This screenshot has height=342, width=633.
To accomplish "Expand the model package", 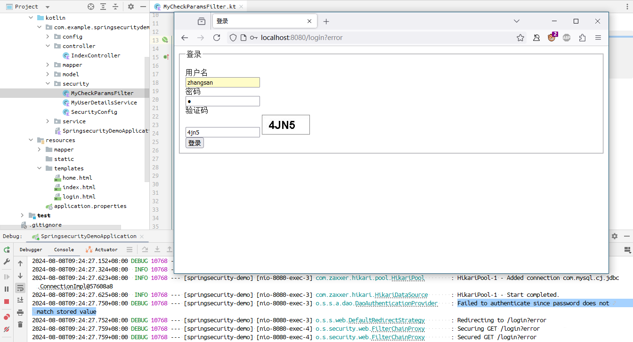I will point(48,74).
